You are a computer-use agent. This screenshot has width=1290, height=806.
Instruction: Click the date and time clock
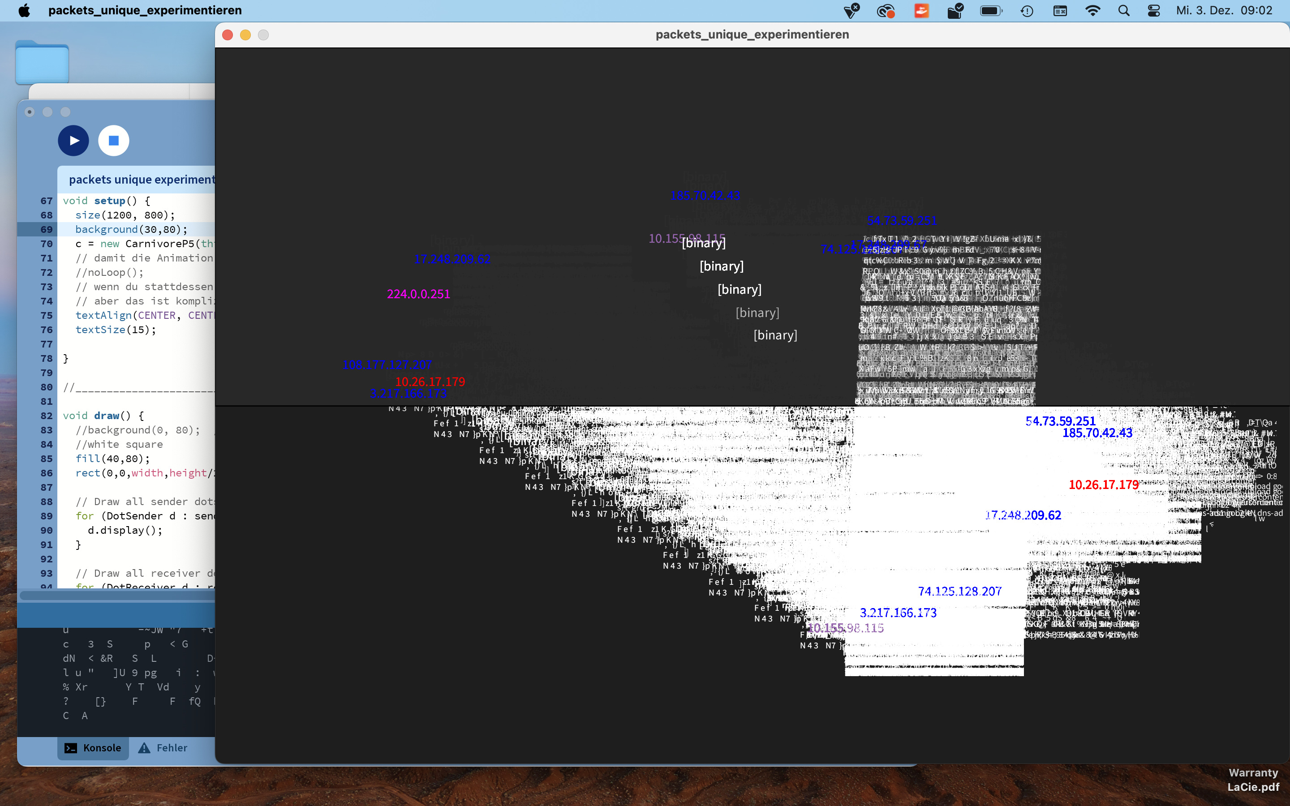1224,11
